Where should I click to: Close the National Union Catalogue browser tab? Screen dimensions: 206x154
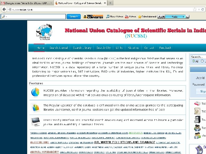105,3
